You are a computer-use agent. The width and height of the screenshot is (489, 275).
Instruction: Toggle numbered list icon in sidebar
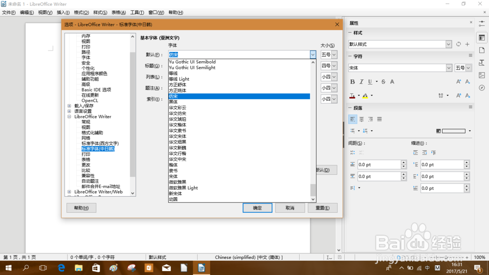pos(365,131)
